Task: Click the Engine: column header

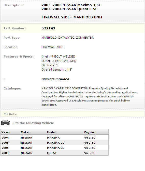Action: (x=90, y=132)
